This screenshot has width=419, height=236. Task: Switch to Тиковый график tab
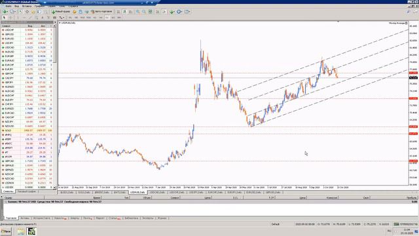(x=27, y=191)
